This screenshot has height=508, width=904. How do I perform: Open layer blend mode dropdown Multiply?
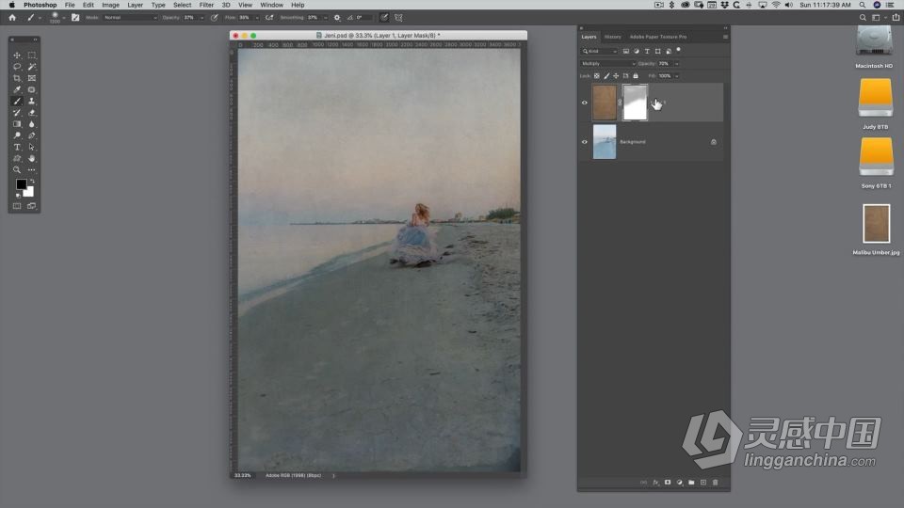[x=607, y=63]
